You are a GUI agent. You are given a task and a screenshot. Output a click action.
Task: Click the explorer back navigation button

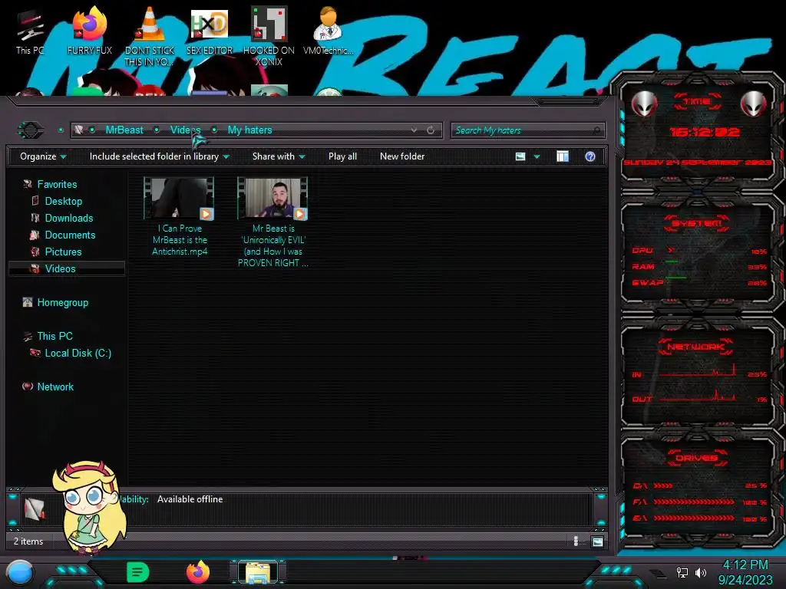point(31,130)
